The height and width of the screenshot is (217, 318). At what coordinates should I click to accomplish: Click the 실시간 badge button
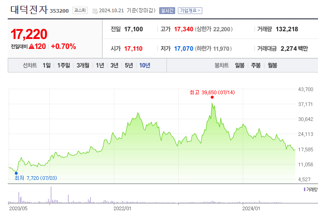(x=167, y=10)
